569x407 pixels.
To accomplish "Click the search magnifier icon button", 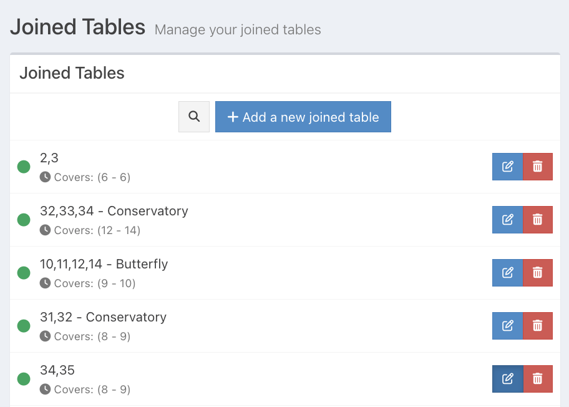I will coord(194,117).
